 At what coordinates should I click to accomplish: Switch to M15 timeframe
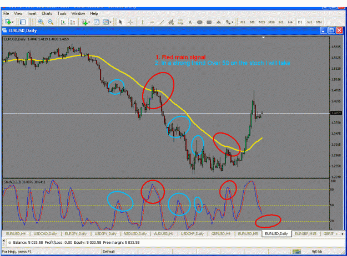[262, 22]
